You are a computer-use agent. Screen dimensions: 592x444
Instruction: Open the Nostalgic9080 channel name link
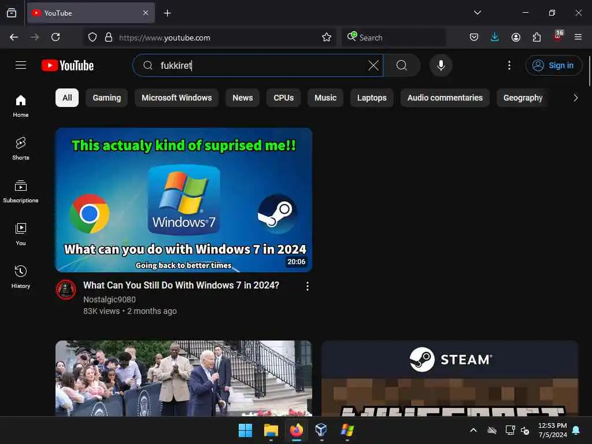tap(109, 299)
